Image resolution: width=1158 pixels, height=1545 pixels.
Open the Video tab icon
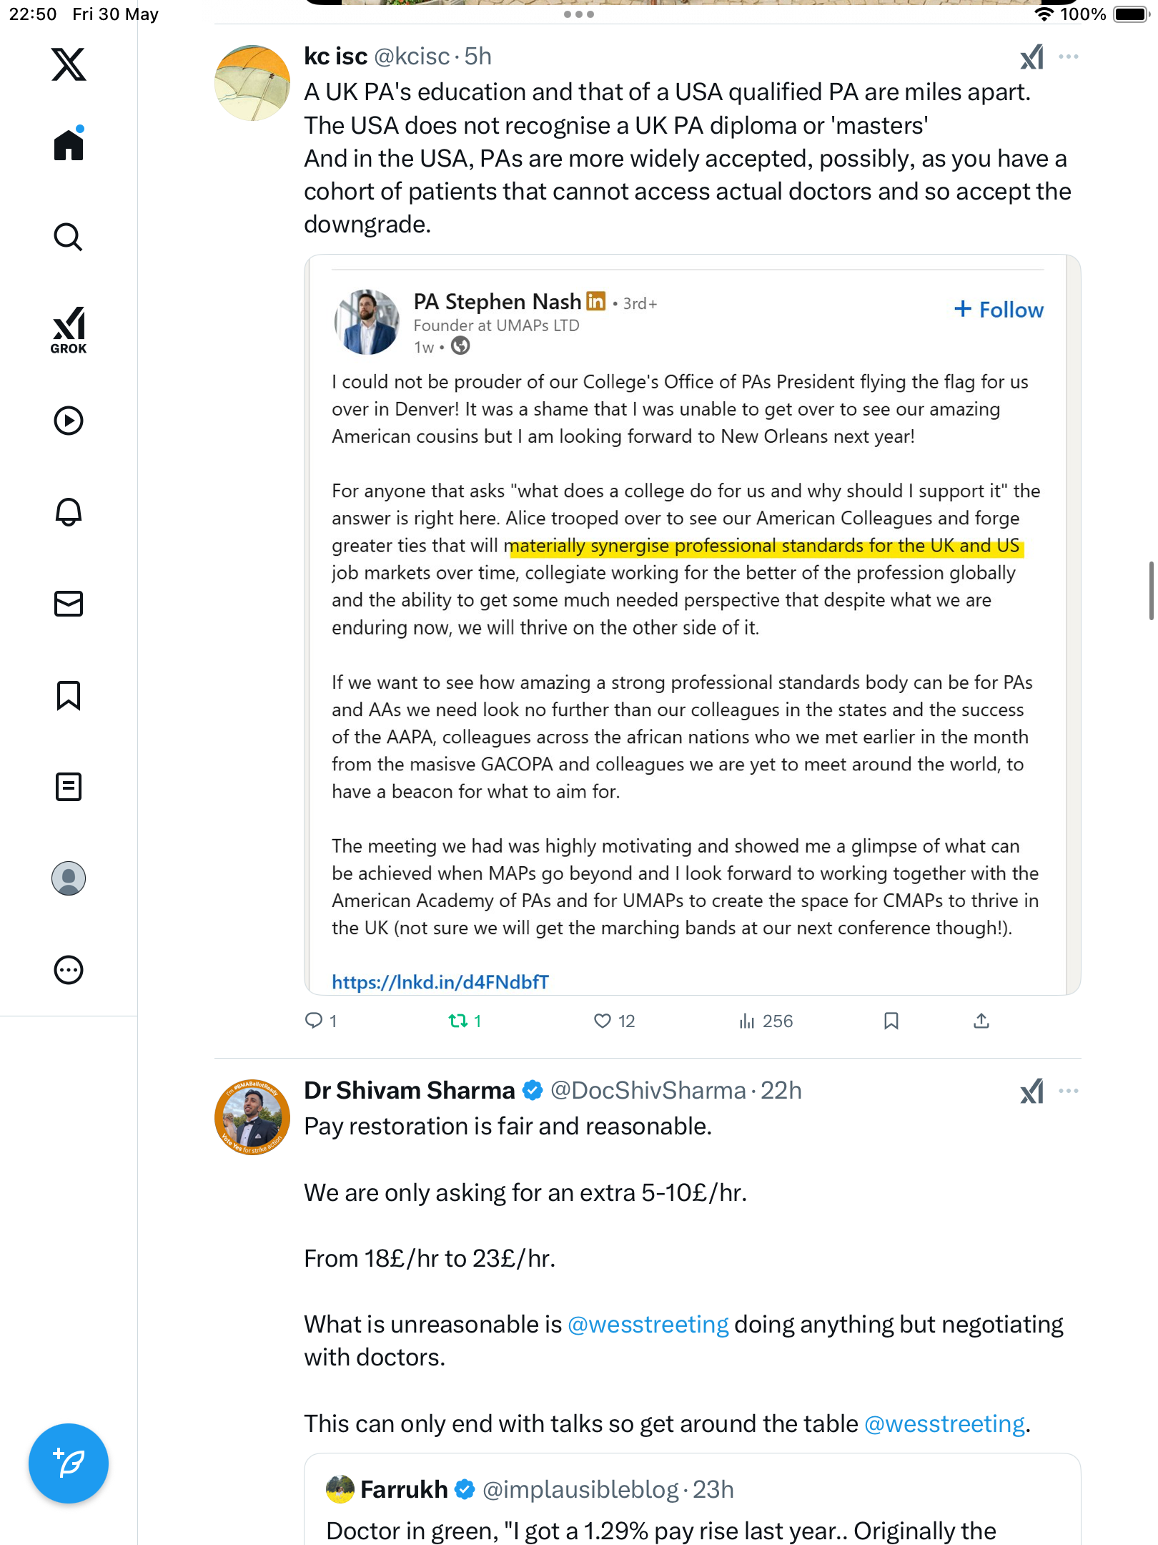(69, 421)
